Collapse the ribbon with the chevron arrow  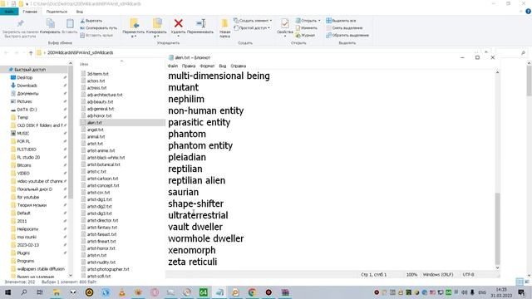pyautogui.click(x=521, y=11)
